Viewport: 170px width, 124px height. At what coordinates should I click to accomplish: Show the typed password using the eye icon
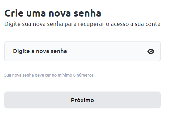tap(151, 51)
